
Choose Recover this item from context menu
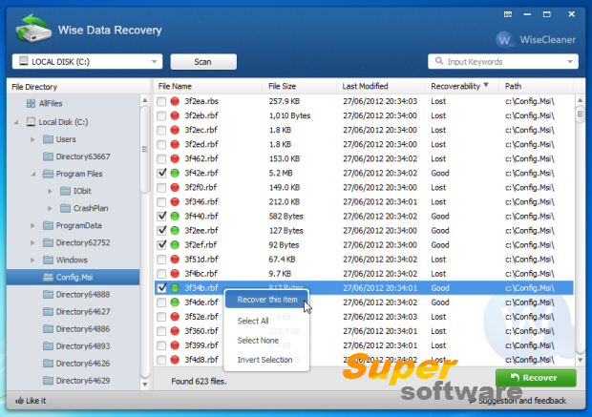click(x=267, y=300)
